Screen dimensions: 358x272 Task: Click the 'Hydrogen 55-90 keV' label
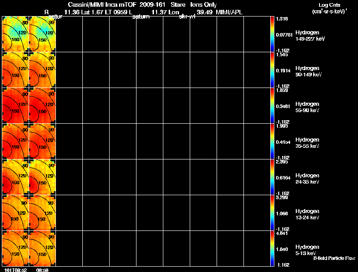click(x=307, y=107)
